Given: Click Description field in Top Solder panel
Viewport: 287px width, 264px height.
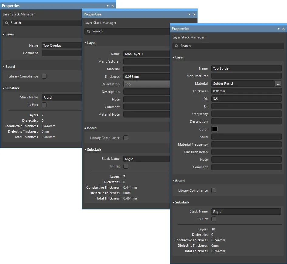Looking at the screenshot, I should pos(246,121).
